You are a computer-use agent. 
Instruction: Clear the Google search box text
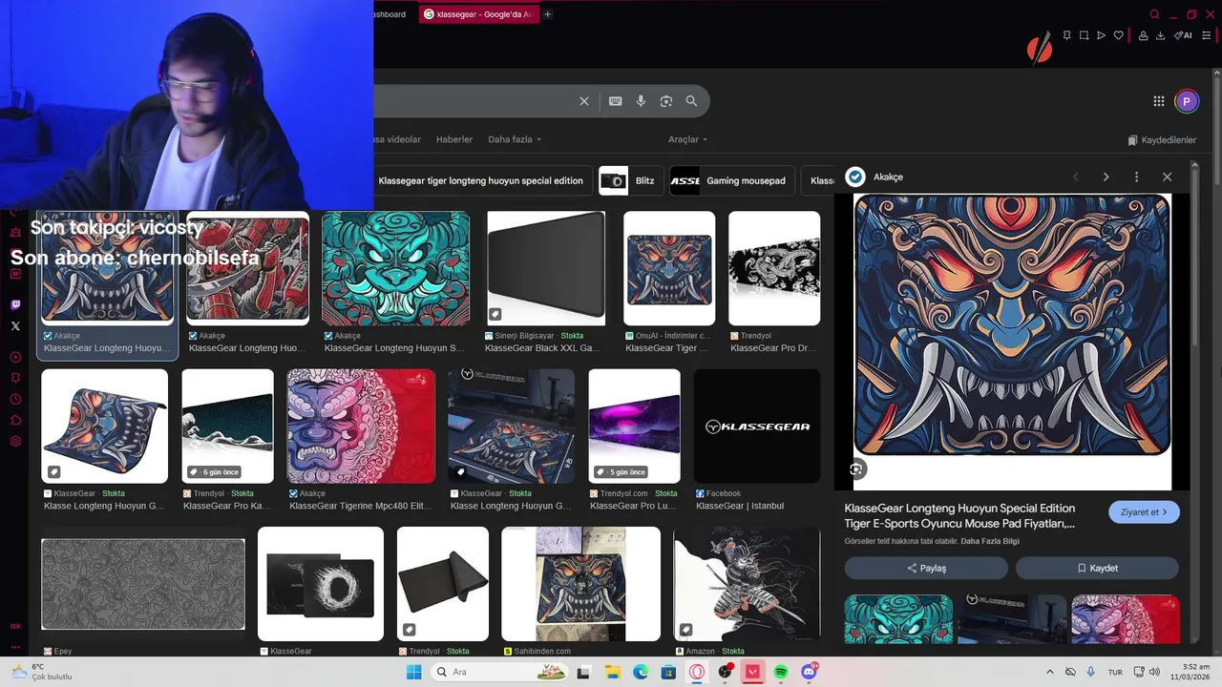point(584,101)
